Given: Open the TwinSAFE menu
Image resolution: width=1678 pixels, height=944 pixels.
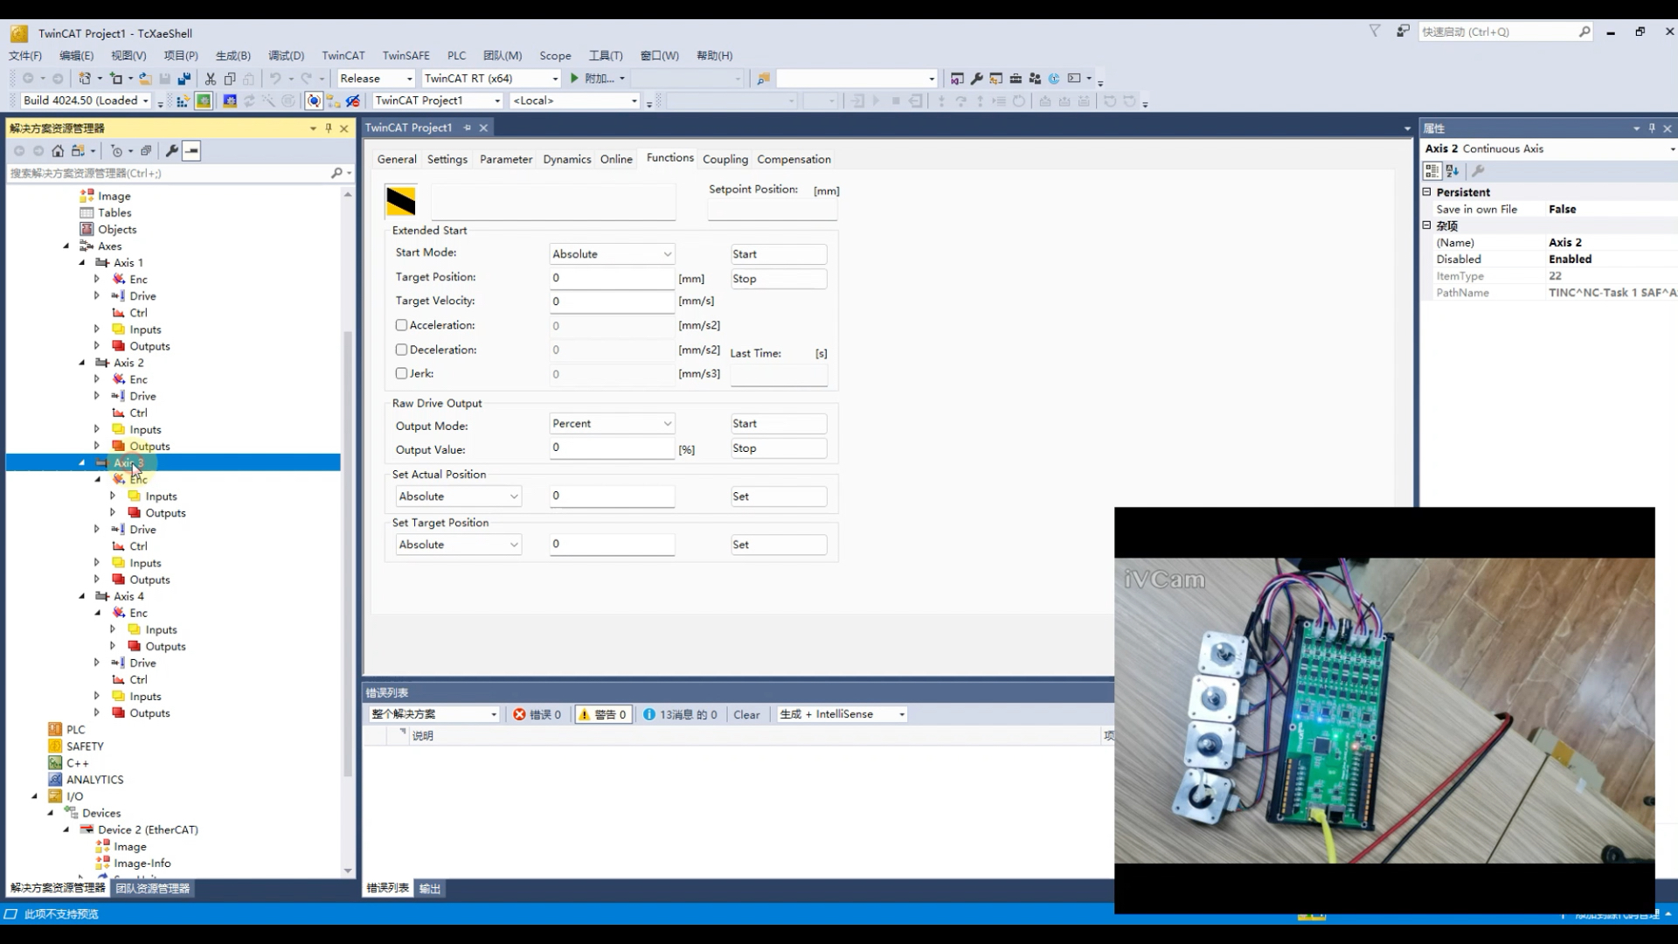Looking at the screenshot, I should point(406,55).
